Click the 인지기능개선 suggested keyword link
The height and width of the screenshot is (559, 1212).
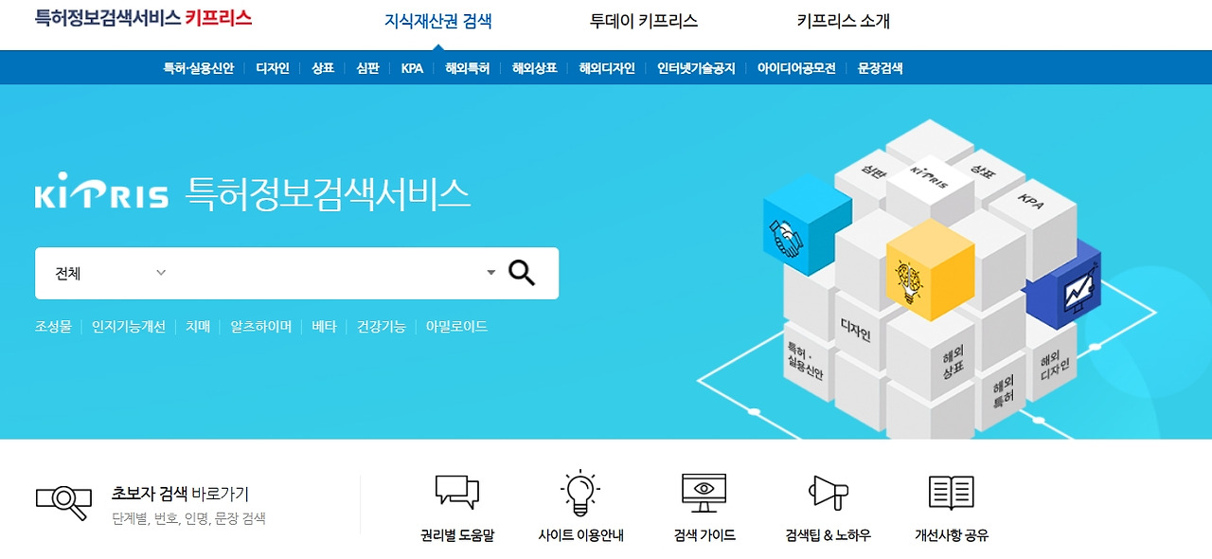click(129, 327)
